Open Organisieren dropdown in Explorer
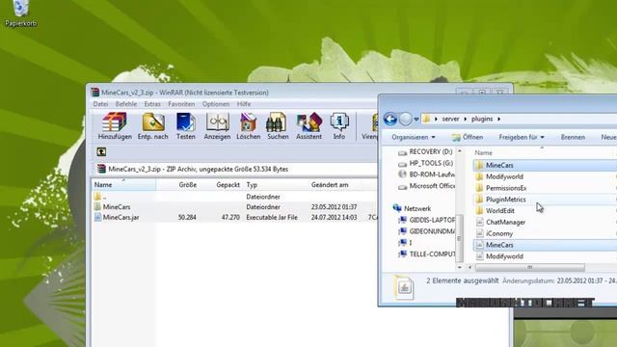This screenshot has height=347, width=617. point(414,137)
